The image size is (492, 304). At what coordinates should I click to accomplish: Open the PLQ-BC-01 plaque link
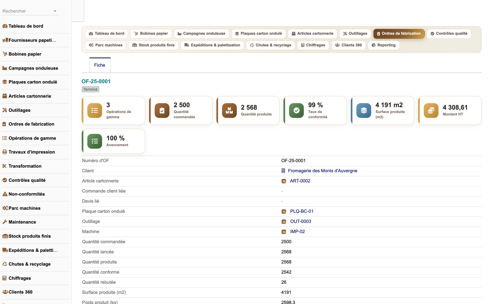tap(302, 211)
